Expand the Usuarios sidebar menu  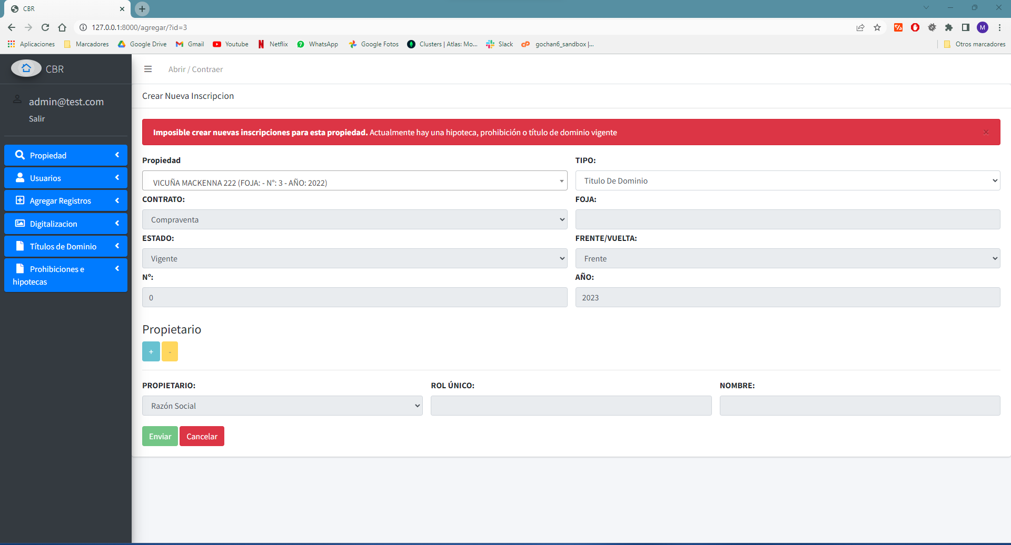coord(66,178)
